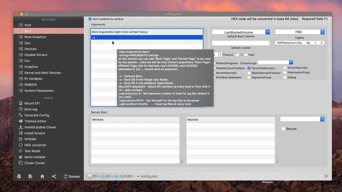The image size is (342, 192).
Task: Open the Secure Boot dropdown
Action: tap(302, 119)
